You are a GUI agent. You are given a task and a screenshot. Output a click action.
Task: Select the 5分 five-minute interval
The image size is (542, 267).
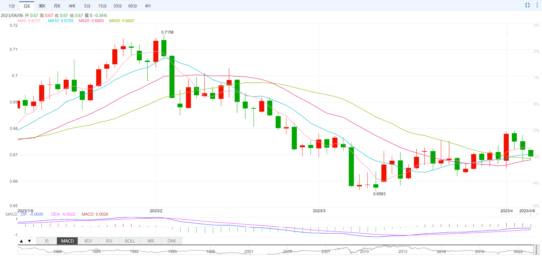tap(87, 6)
